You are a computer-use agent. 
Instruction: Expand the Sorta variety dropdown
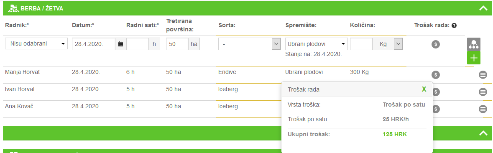coord(249,44)
